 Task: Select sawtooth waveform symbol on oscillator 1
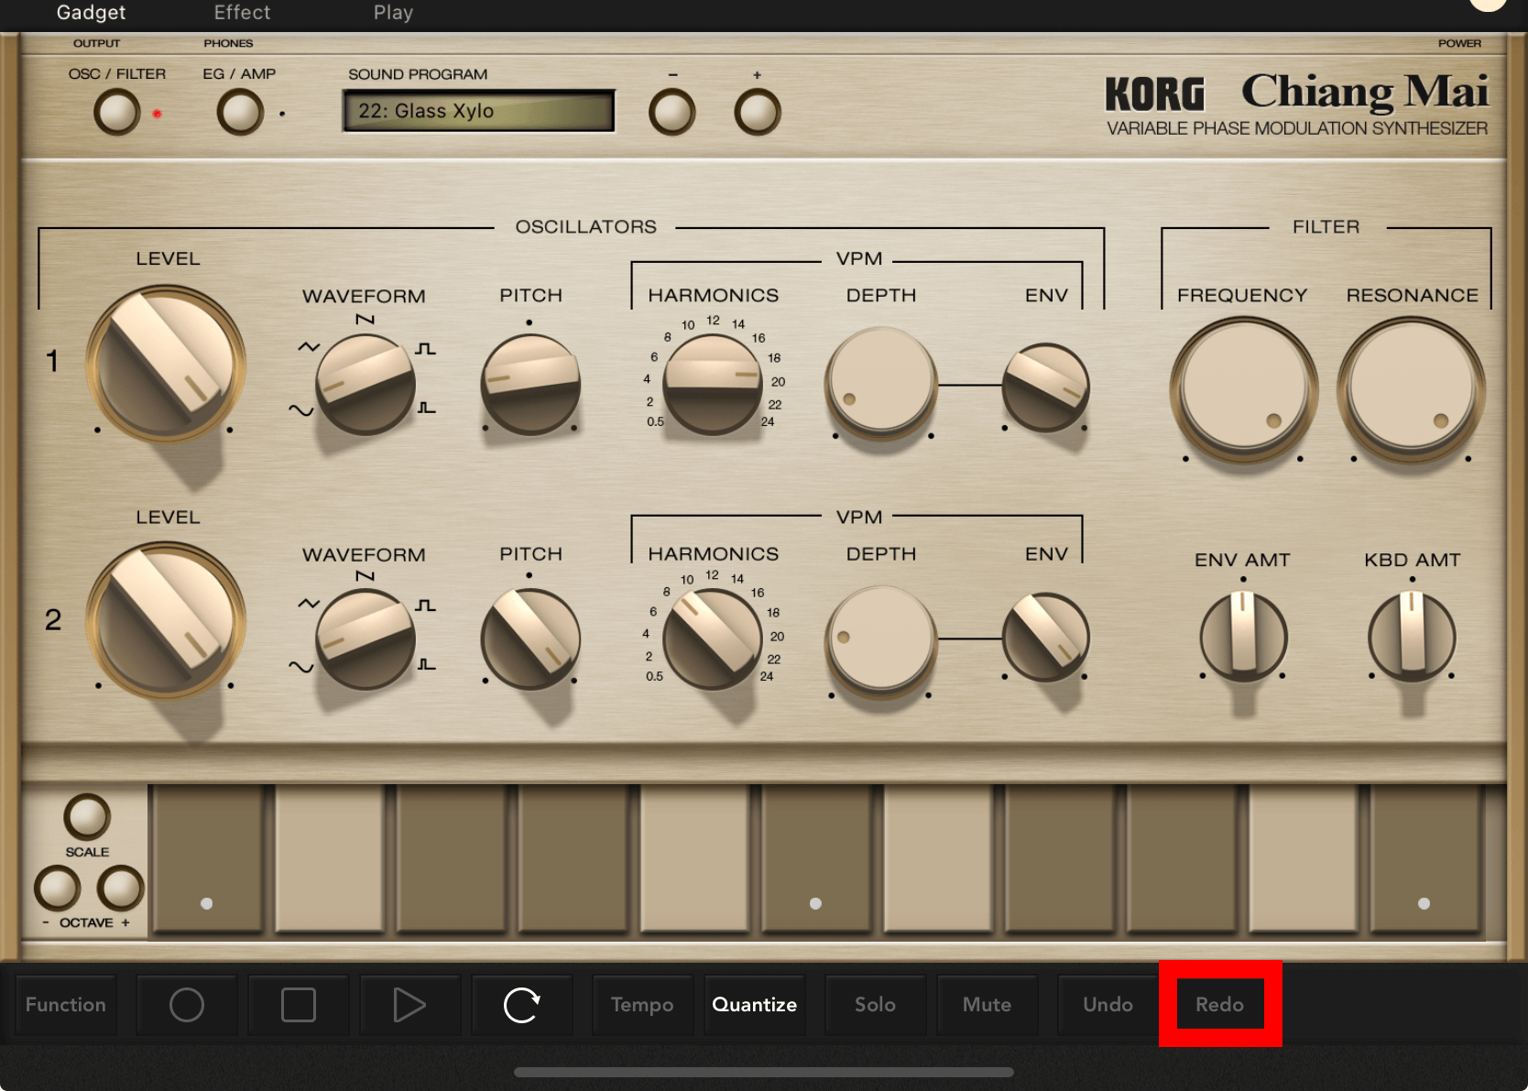click(366, 320)
